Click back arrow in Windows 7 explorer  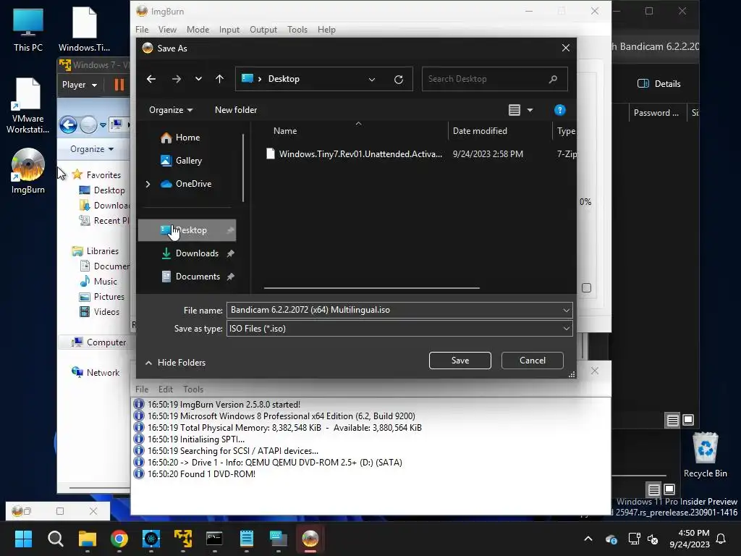[69, 125]
